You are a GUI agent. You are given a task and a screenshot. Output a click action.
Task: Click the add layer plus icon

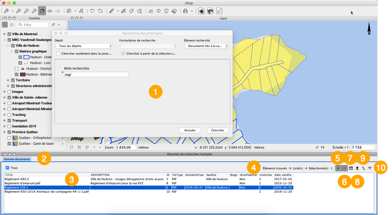[201, 11]
